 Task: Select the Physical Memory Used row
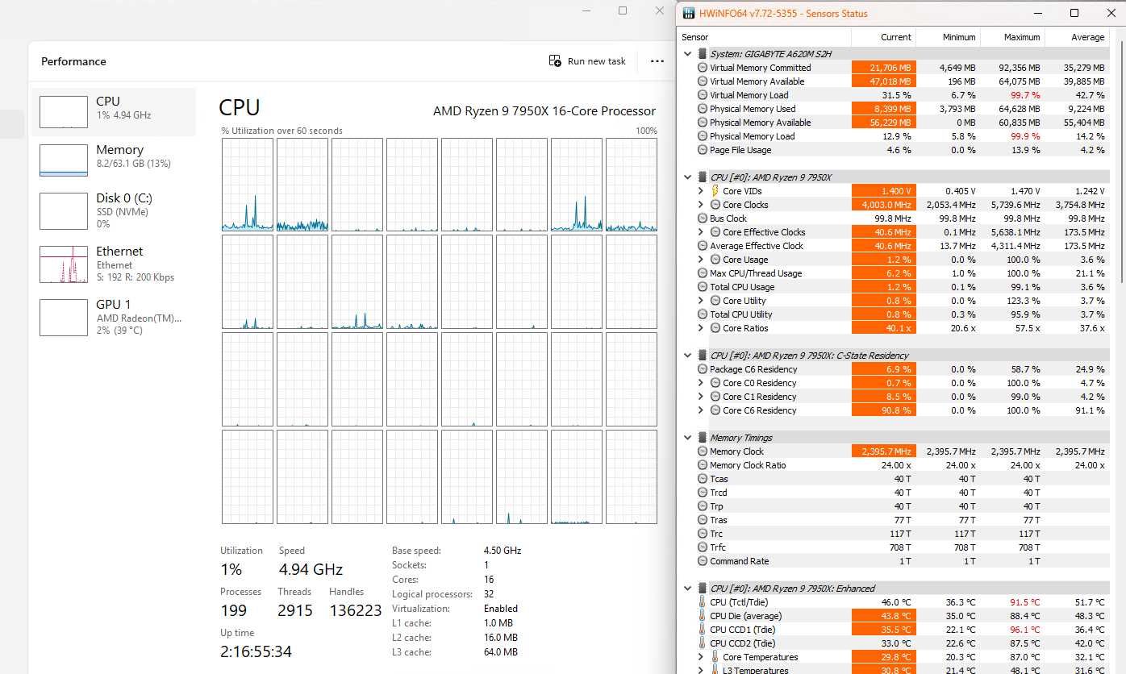pos(894,109)
